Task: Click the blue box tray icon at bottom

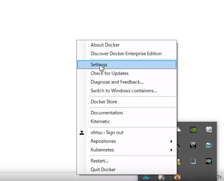Action: pos(146,177)
